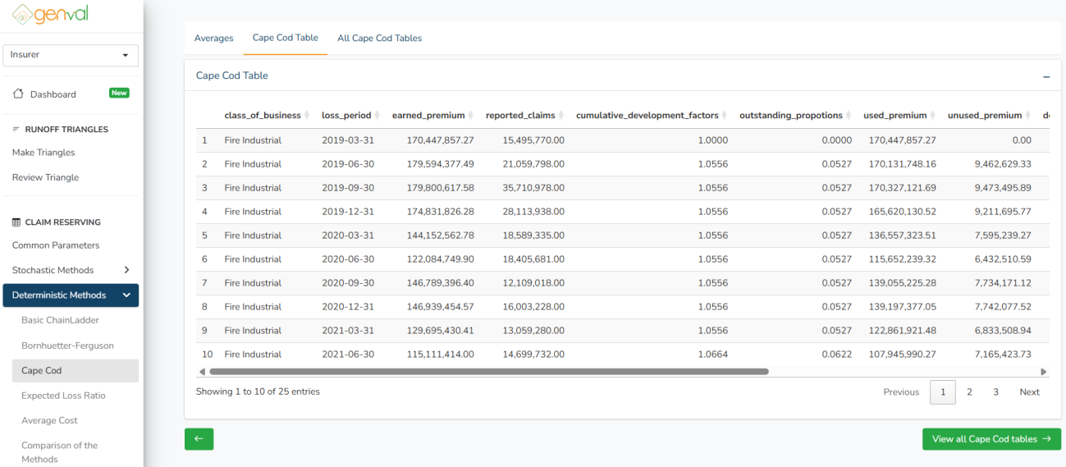Click the Dashboard home icon
Screen dimensions: 1066x467
18,94
